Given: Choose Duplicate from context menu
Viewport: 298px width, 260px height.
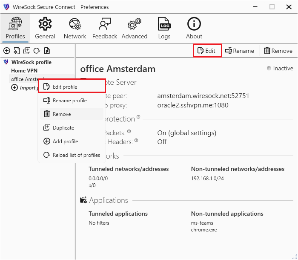Looking at the screenshot, I should pos(72,128).
